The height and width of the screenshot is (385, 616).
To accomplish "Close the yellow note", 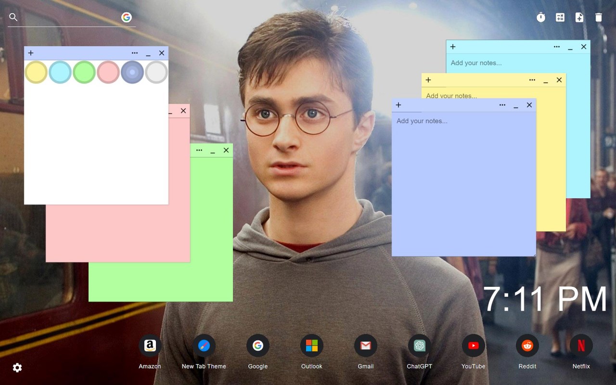I will [559, 80].
